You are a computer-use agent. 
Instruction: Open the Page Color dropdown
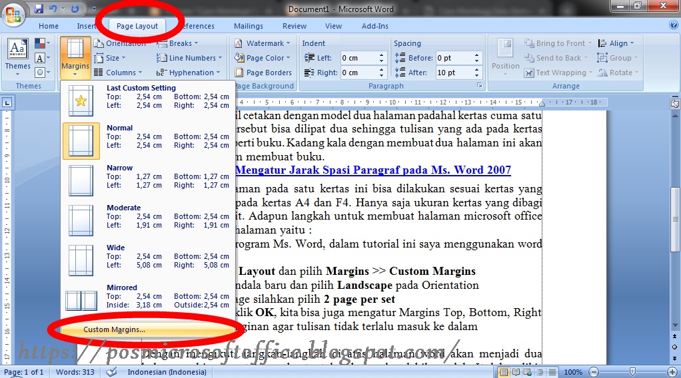(263, 58)
